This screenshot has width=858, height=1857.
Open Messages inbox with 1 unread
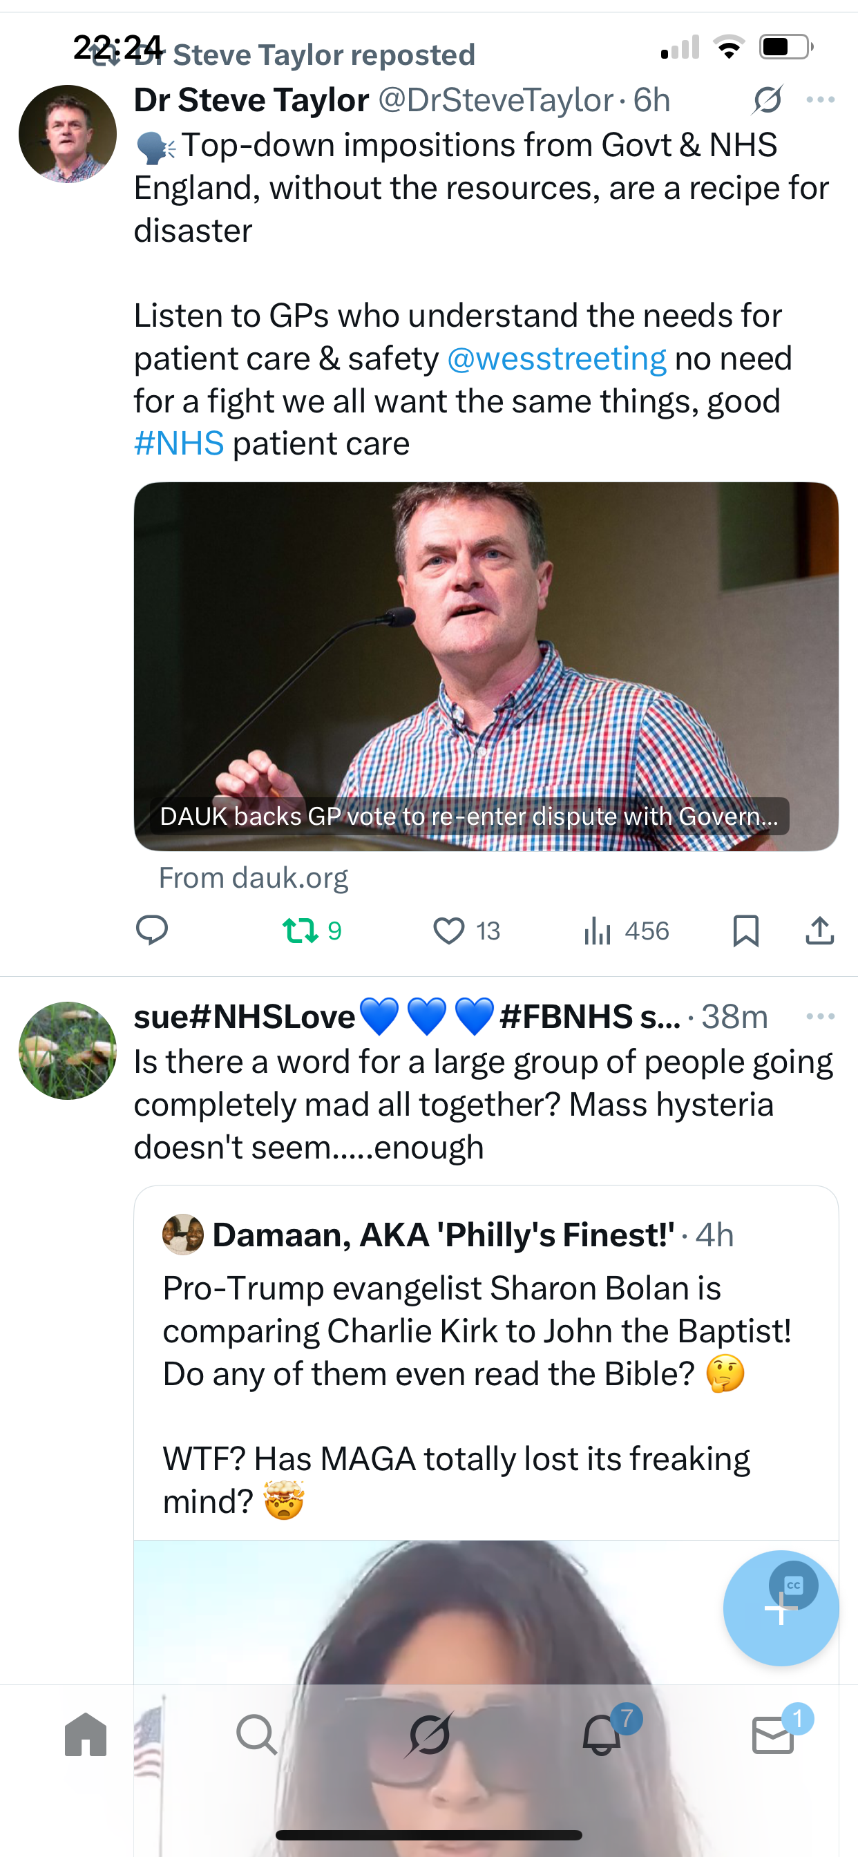pos(774,1735)
